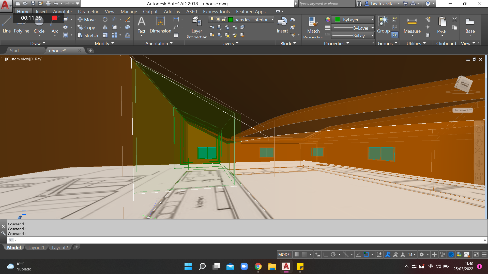Expand the Modify panel
Viewport: 488px width, 274px height.
pos(104,43)
